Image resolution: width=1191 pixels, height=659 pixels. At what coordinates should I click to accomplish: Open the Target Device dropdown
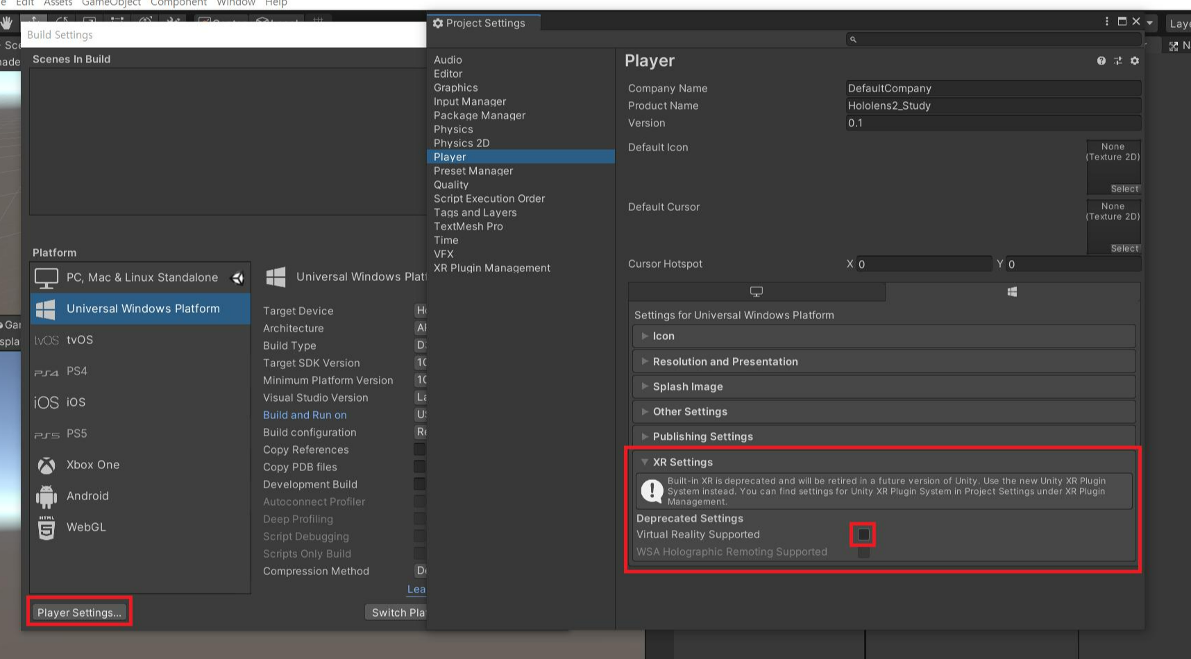[x=421, y=311]
